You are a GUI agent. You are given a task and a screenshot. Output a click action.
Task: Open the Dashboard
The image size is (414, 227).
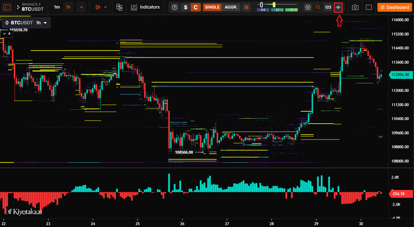[x=394, y=7]
